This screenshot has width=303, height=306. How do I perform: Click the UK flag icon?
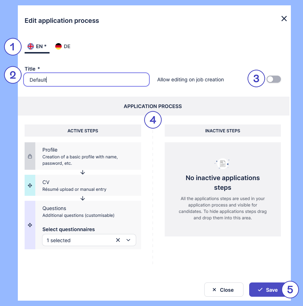point(31,46)
